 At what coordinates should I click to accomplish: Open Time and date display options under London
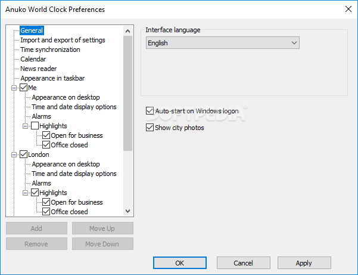pos(74,174)
